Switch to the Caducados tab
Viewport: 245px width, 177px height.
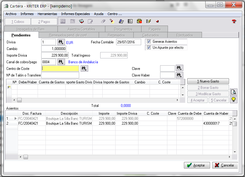tap(150, 35)
